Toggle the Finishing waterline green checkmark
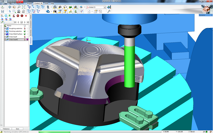The width and height of the screenshot is (213, 133). click(x=25, y=31)
